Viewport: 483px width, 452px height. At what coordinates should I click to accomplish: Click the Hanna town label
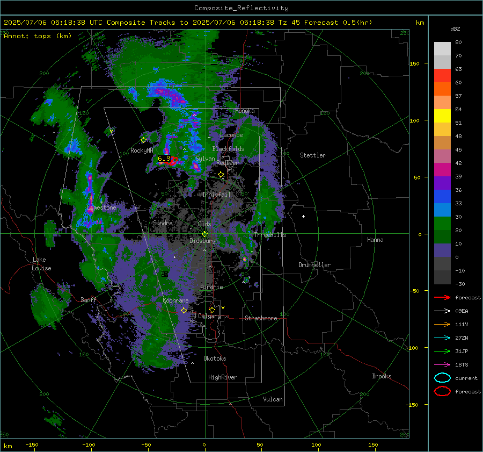[x=375, y=240]
